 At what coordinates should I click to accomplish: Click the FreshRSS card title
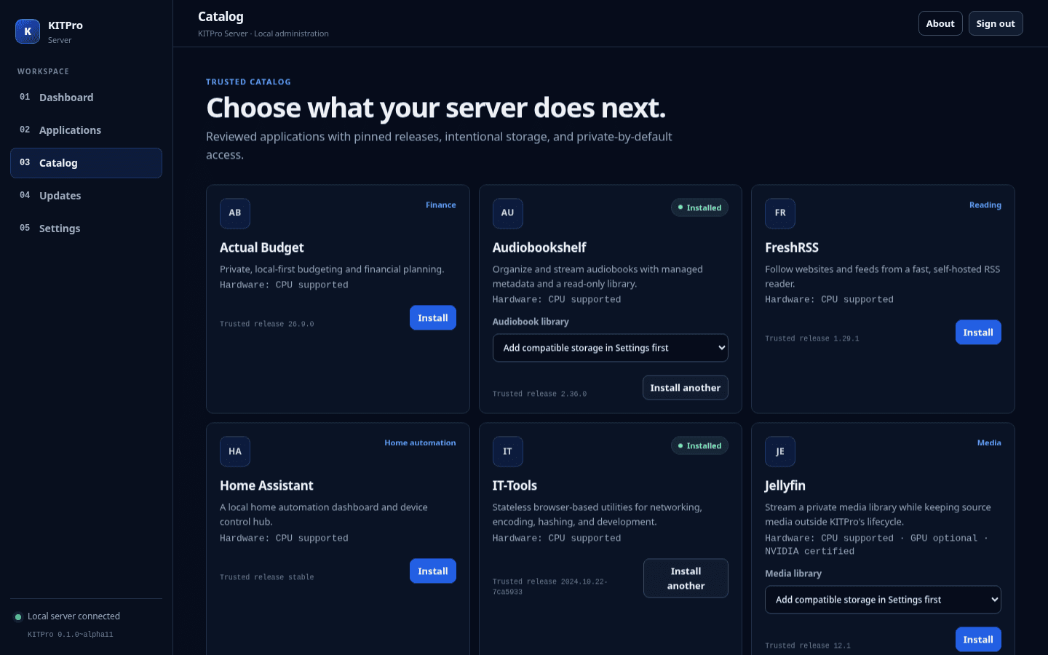(x=792, y=247)
